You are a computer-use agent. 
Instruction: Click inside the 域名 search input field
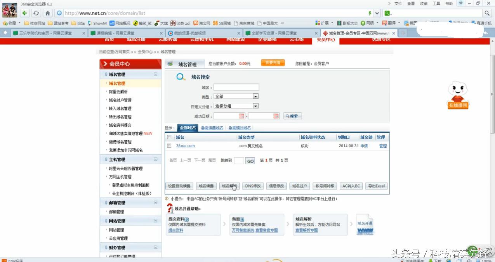click(x=236, y=87)
